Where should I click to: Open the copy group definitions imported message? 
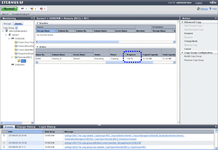point(102,143)
